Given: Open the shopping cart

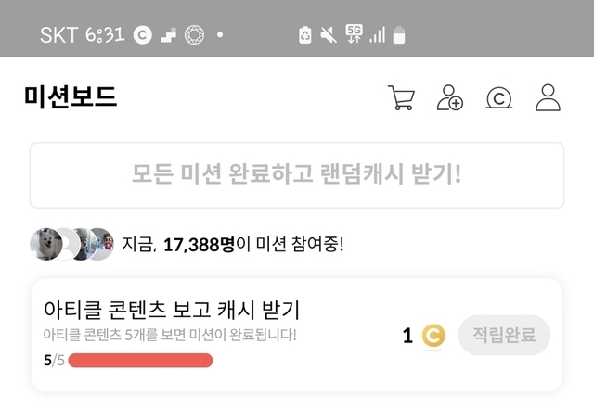Looking at the screenshot, I should pyautogui.click(x=401, y=98).
